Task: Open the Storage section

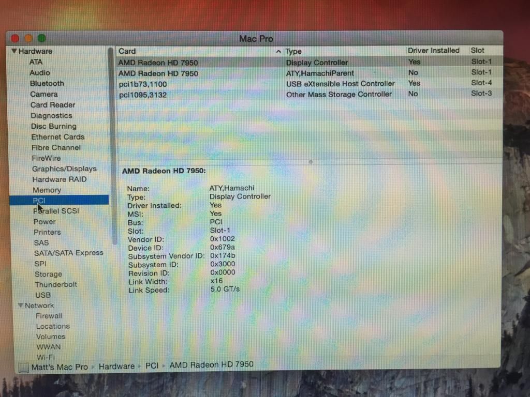Action: 48,274
